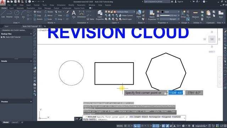Click the Rotate tool
This screenshot has width=227, height=128.
click(49, 12)
